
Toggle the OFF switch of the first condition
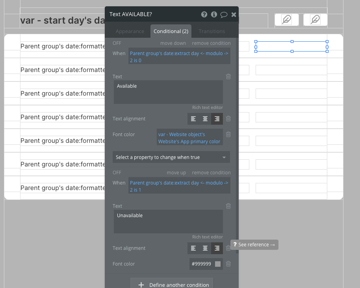[117, 43]
